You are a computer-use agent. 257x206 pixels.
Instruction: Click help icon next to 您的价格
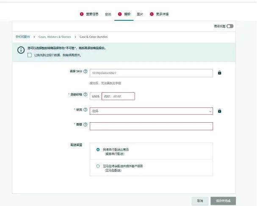(x=86, y=94)
